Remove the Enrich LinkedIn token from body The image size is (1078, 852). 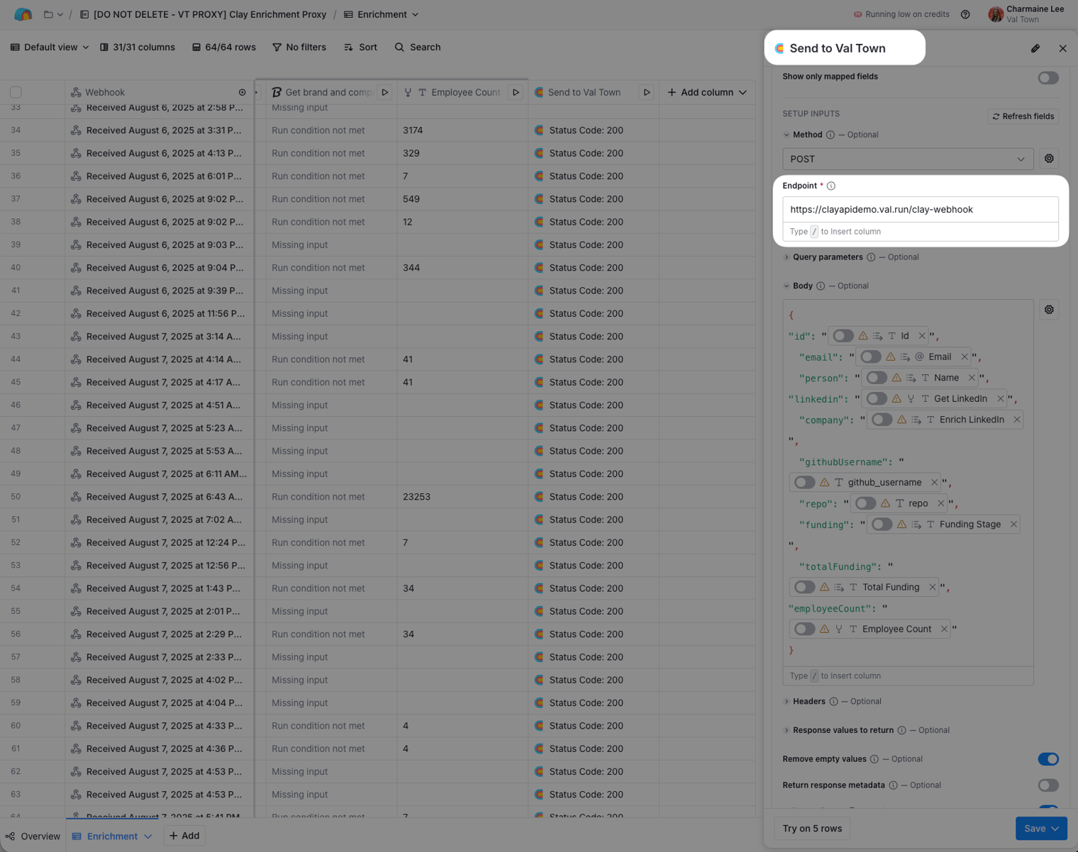pyautogui.click(x=1017, y=420)
